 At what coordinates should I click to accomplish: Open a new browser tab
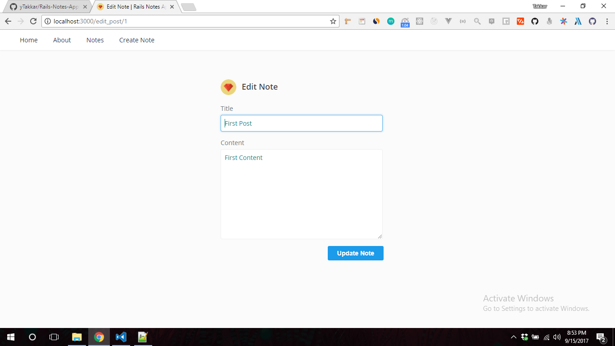(x=188, y=7)
